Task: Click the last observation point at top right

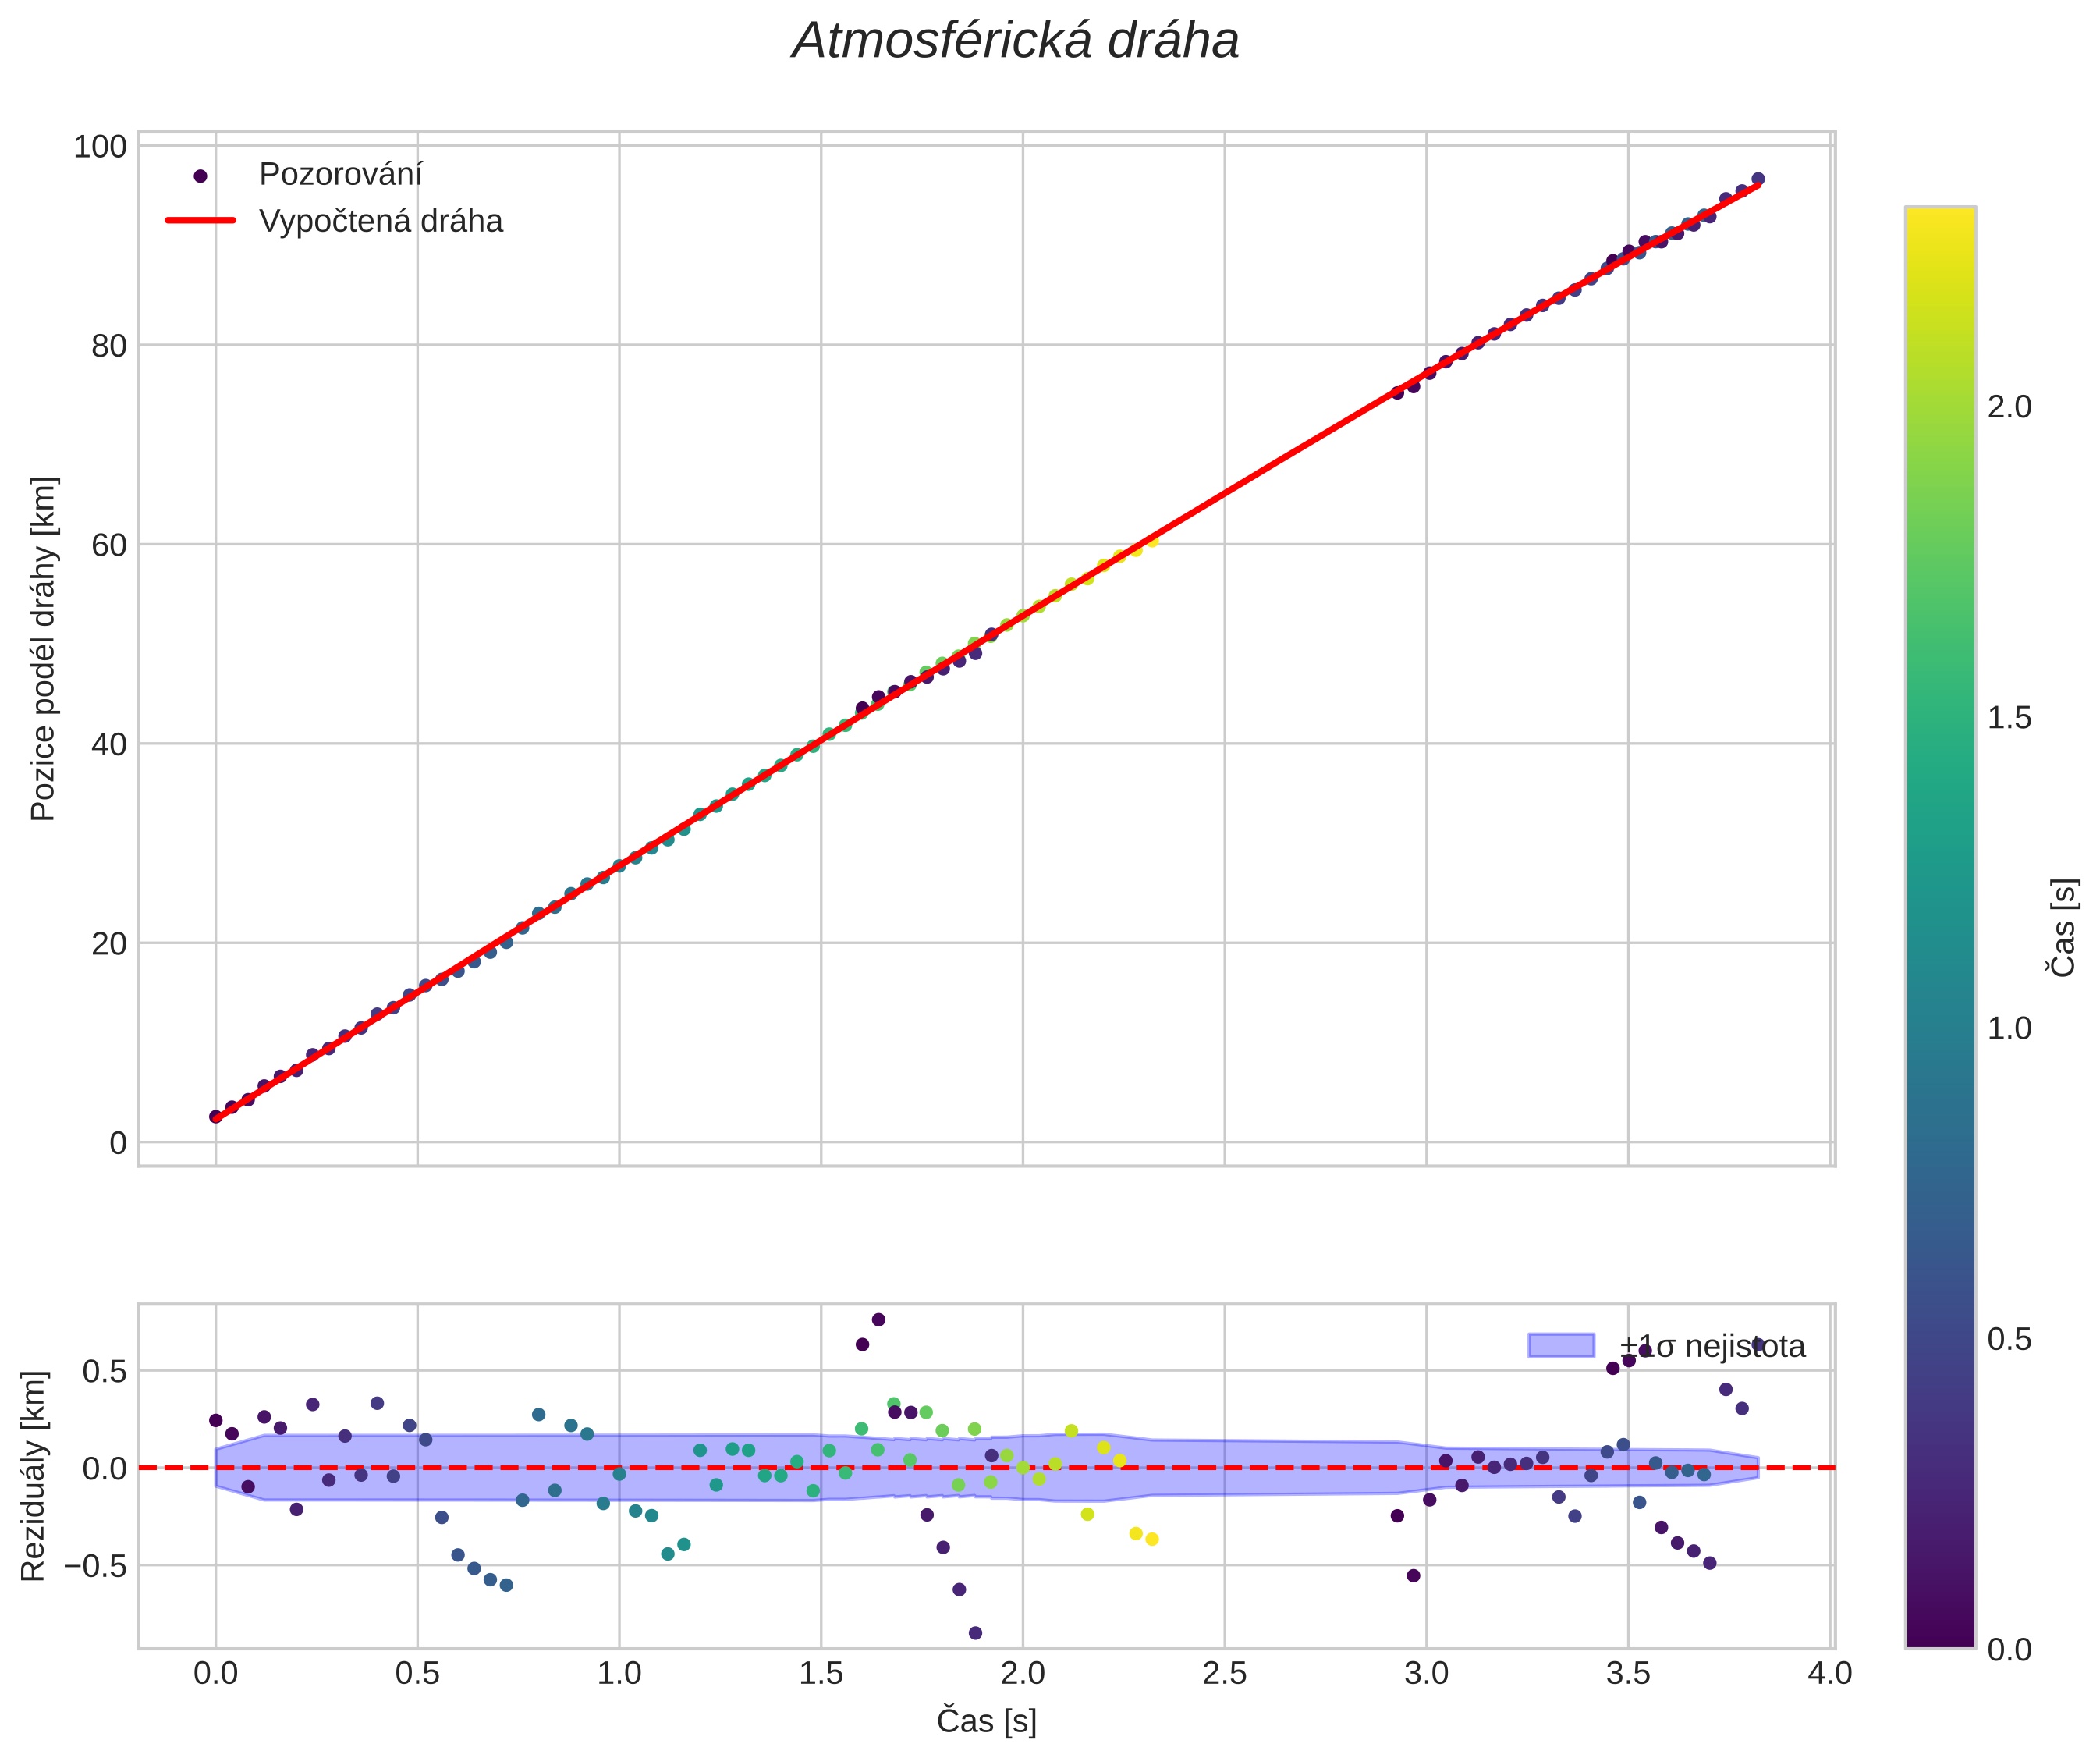Action: [x=1758, y=179]
